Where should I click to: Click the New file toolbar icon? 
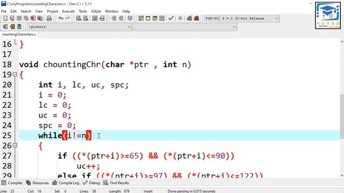pos(5,18)
